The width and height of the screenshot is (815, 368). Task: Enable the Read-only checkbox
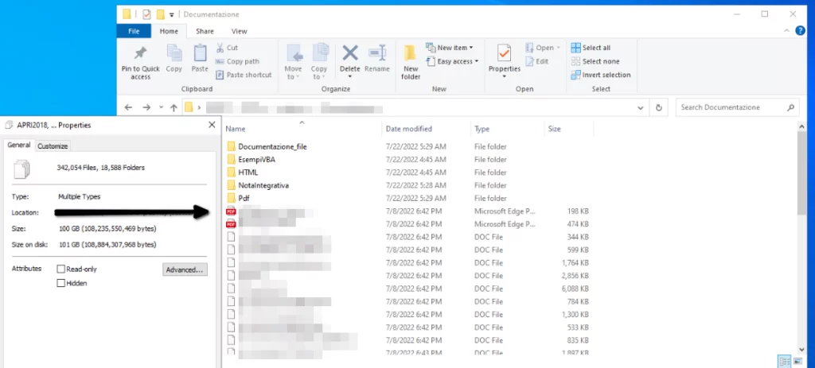tap(61, 269)
